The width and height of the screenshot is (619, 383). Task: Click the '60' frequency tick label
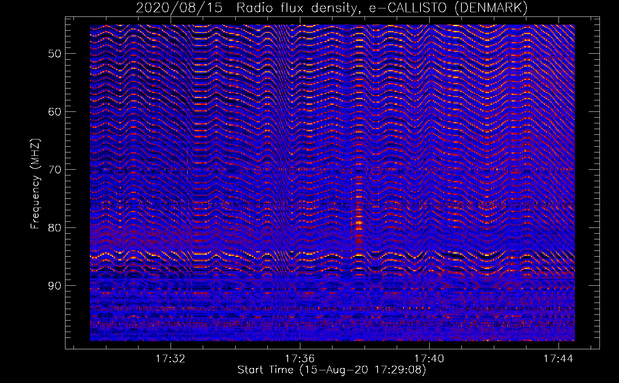point(54,112)
